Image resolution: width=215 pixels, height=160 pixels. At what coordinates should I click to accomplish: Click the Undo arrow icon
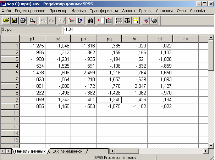pyautogui.click(x=43, y=21)
